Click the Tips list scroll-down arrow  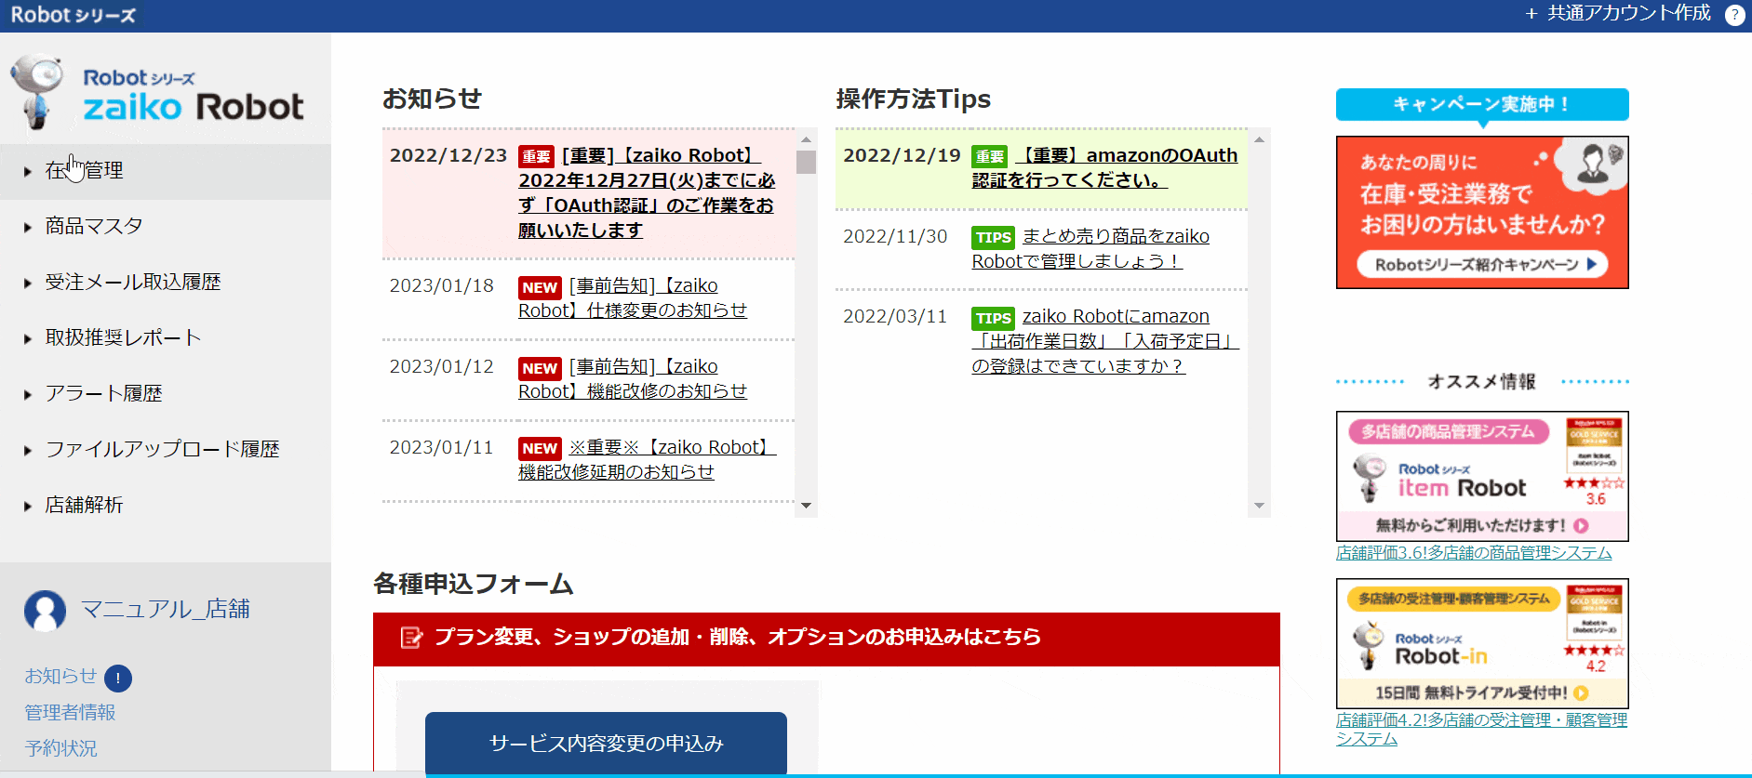(x=1259, y=506)
